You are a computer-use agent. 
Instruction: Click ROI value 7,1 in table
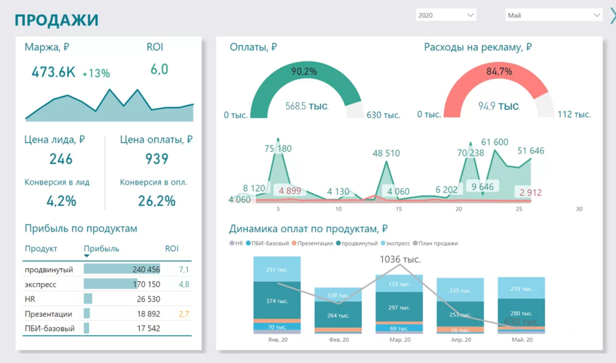[x=184, y=269]
